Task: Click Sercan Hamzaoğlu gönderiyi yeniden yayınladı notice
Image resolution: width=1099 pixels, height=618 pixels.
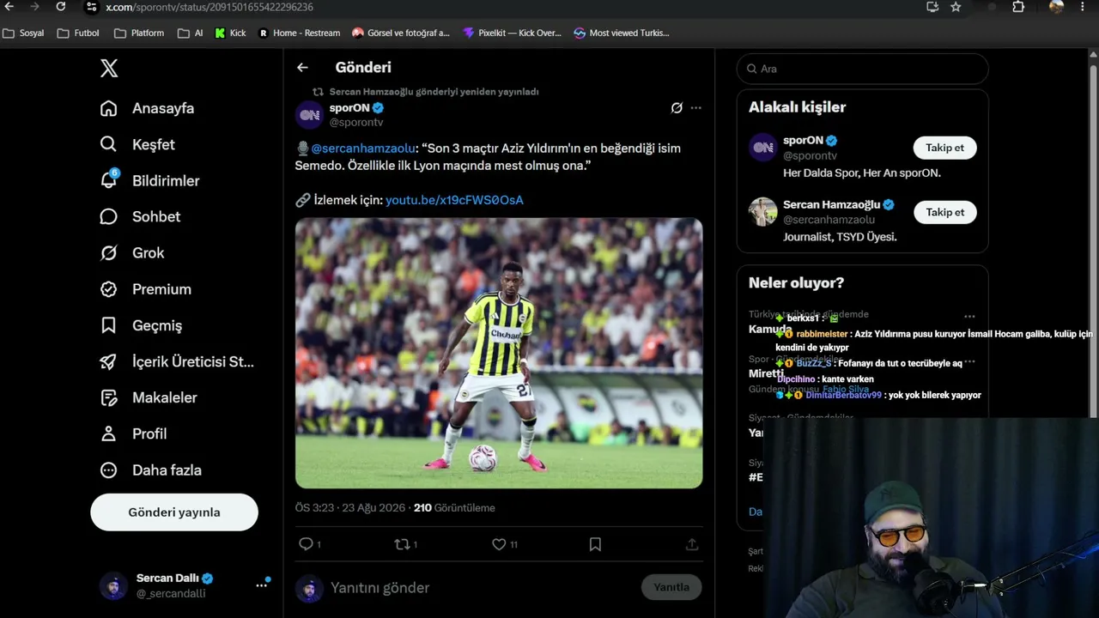Action: pyautogui.click(x=434, y=92)
